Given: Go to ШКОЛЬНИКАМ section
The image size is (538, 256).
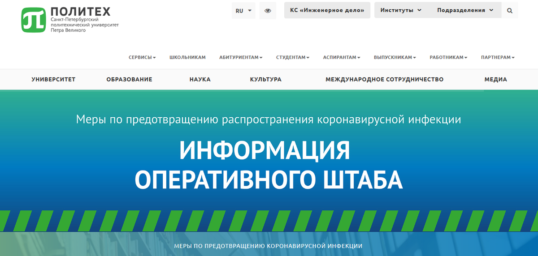Looking at the screenshot, I should coord(187,57).
